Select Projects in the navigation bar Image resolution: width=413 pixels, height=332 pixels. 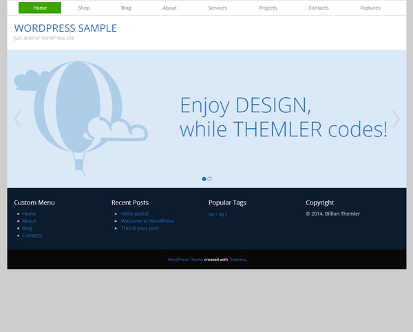click(268, 8)
